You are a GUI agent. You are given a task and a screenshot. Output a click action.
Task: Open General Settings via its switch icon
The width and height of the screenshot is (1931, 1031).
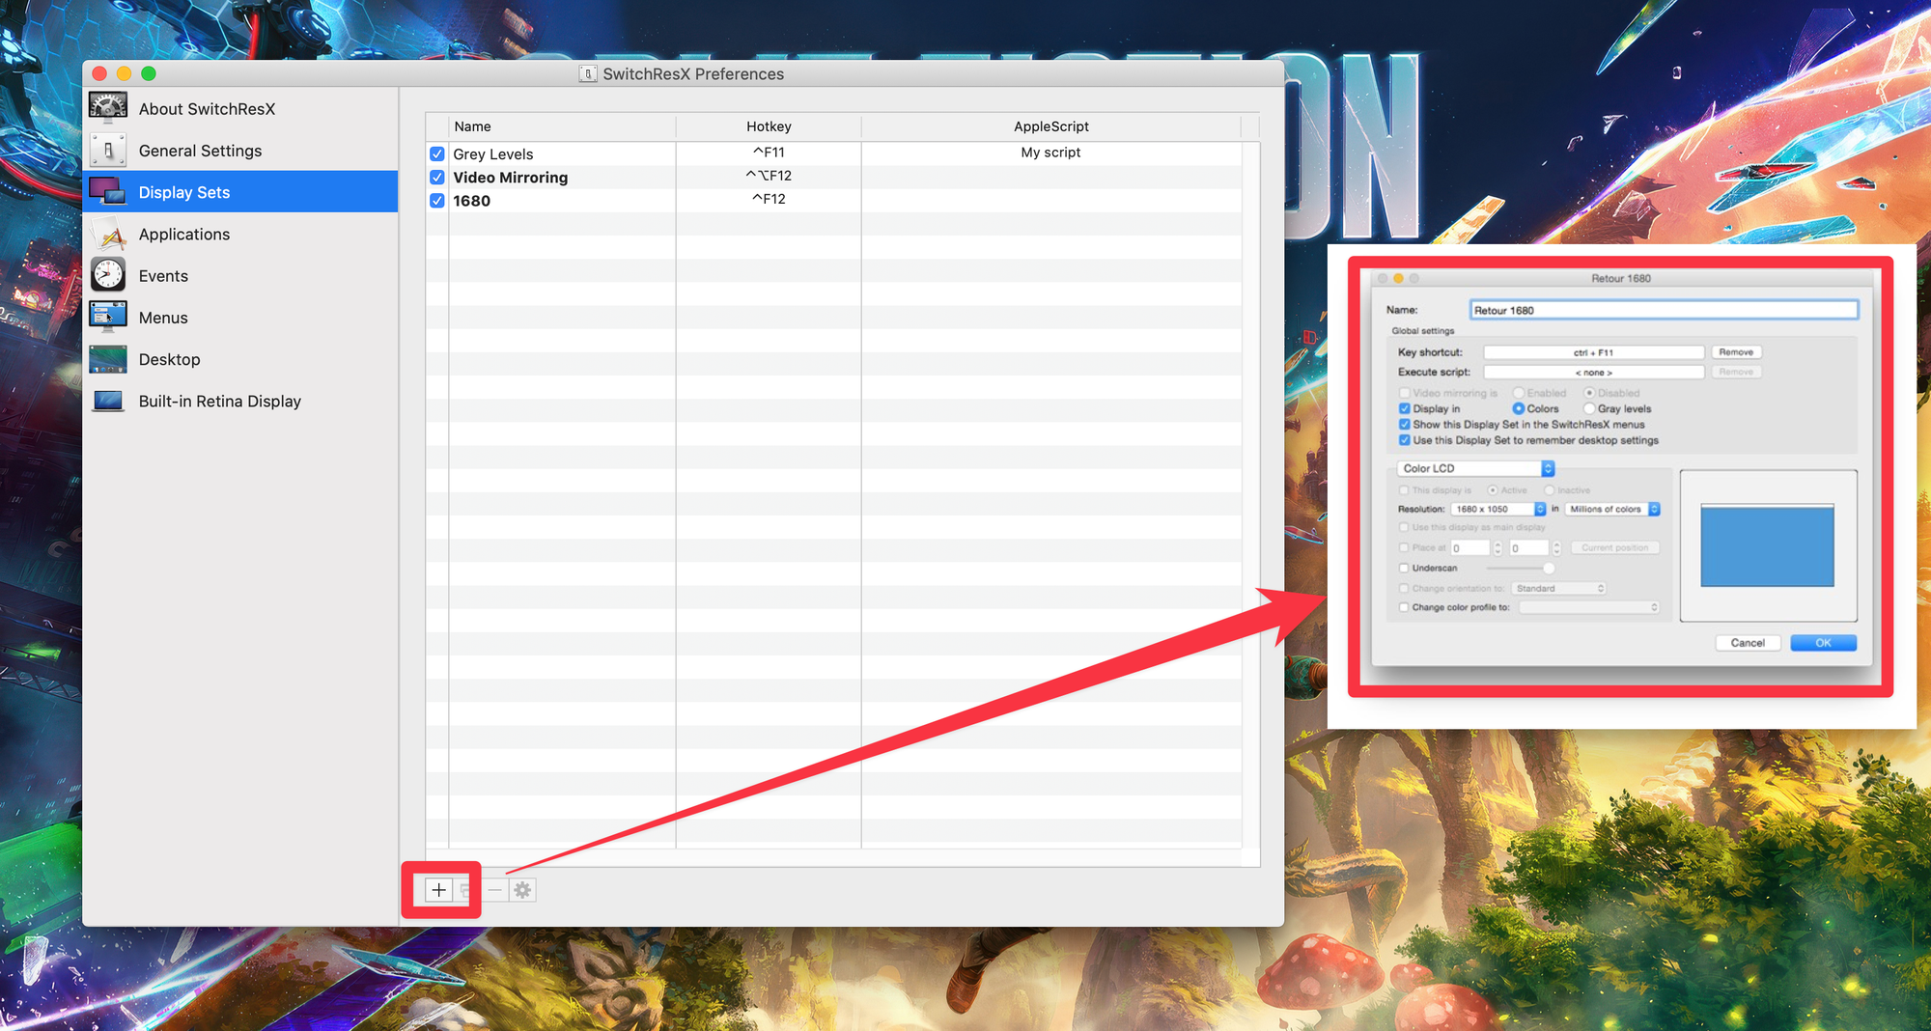tap(108, 151)
